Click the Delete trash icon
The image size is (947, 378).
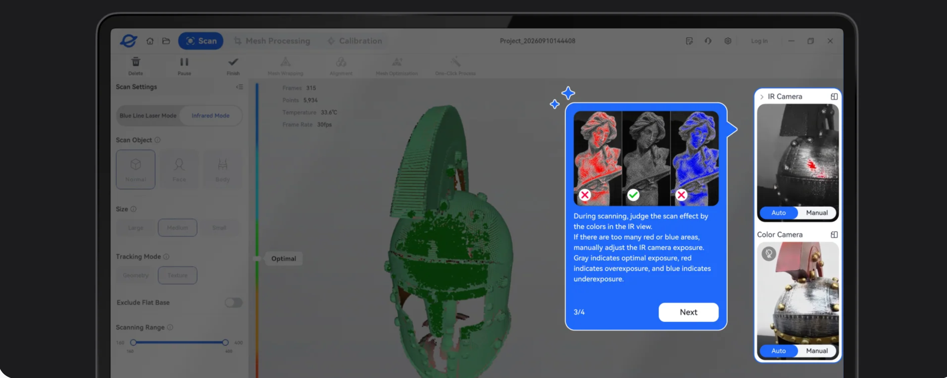136,62
